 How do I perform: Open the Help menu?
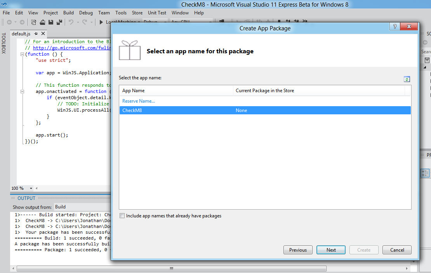199,13
